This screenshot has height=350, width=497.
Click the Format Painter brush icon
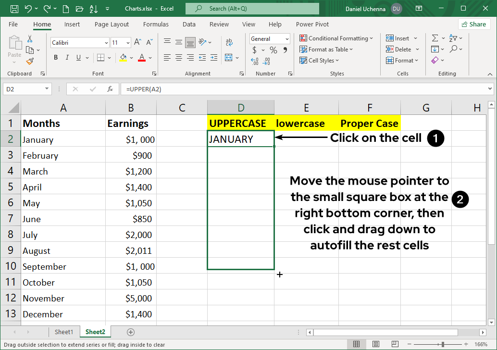(x=30, y=61)
